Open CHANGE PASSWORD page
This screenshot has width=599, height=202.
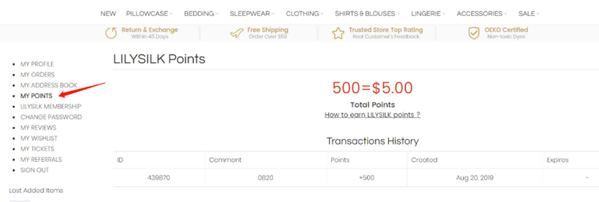[x=51, y=117]
